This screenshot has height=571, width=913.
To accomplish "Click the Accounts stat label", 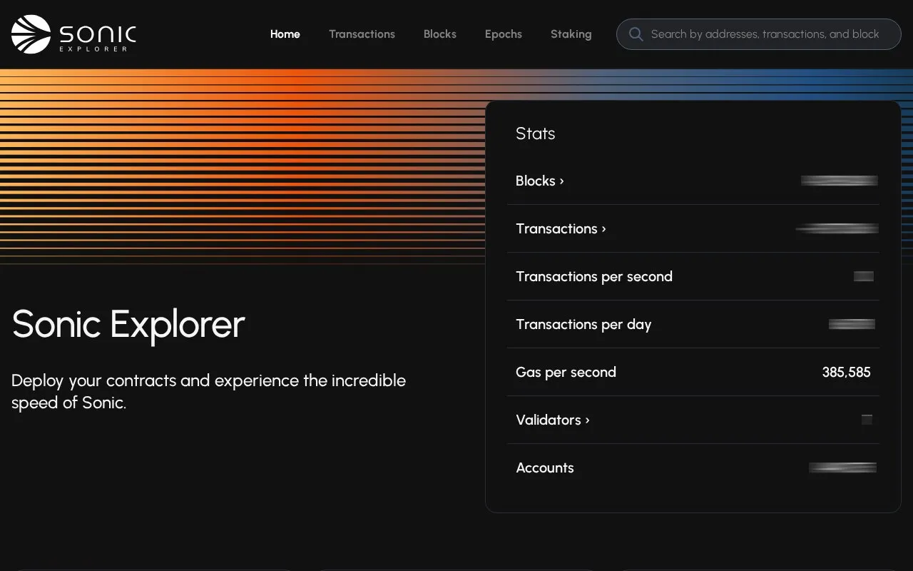I will tap(545, 468).
